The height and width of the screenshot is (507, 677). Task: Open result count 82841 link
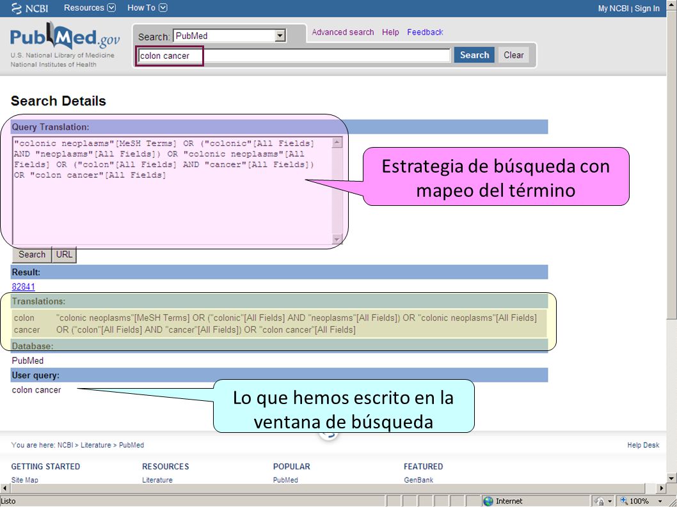click(23, 287)
